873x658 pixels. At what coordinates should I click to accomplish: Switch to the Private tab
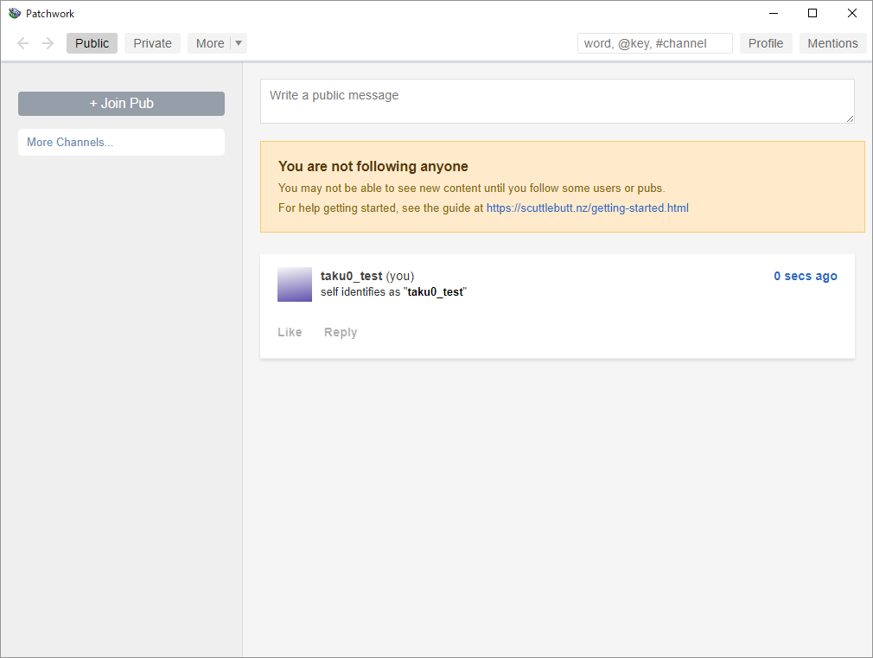tap(152, 43)
